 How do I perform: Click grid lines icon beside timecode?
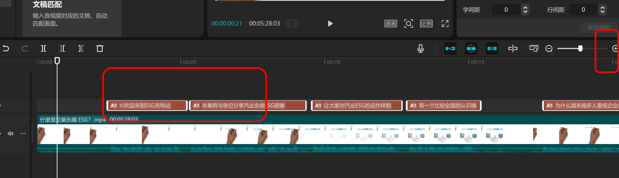tap(292, 24)
